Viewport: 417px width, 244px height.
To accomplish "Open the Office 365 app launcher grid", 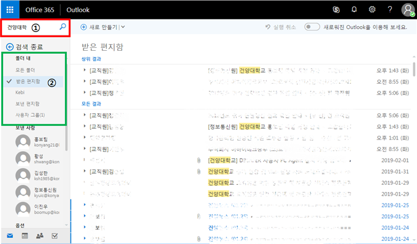I will (10, 10).
